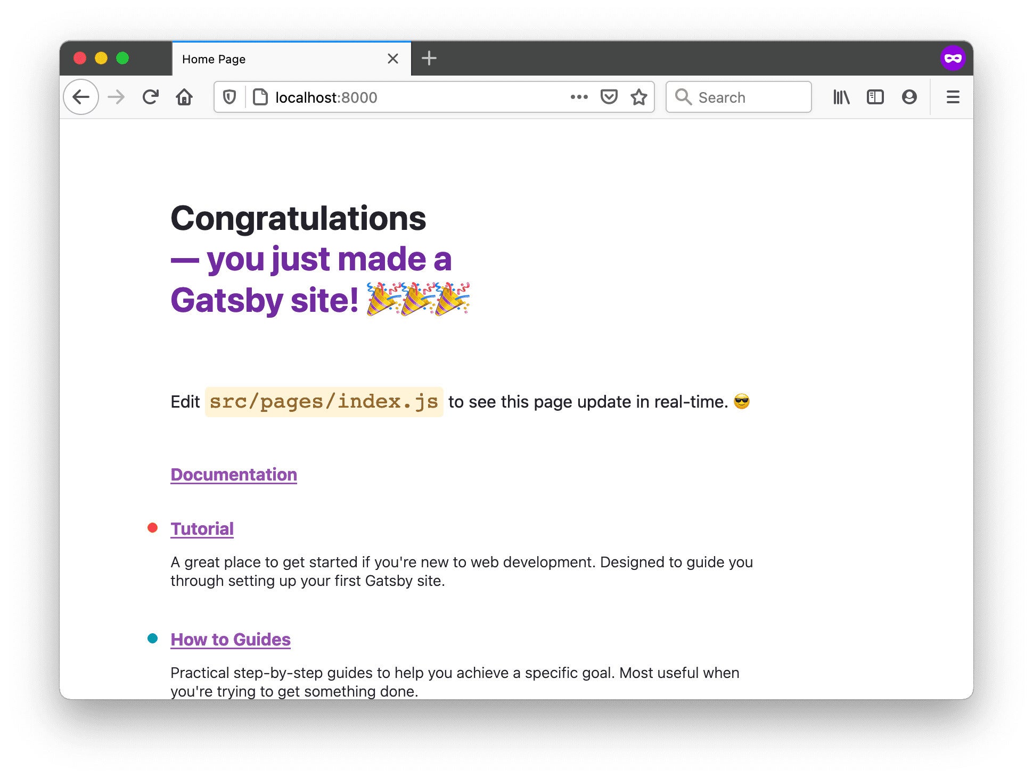This screenshot has width=1033, height=778.
Task: Click the Congratulations heading text
Action: pos(298,218)
